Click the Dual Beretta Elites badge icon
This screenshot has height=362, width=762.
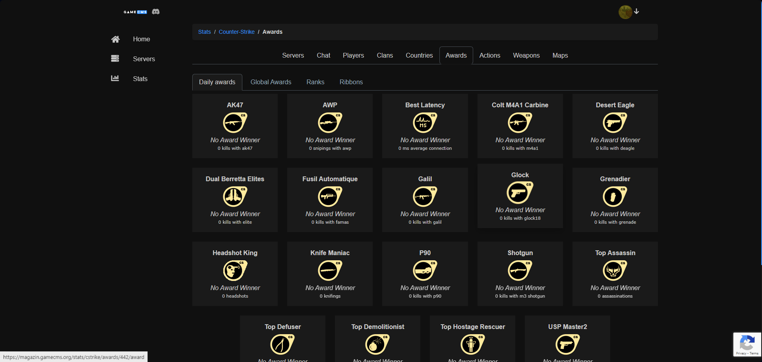point(235,196)
